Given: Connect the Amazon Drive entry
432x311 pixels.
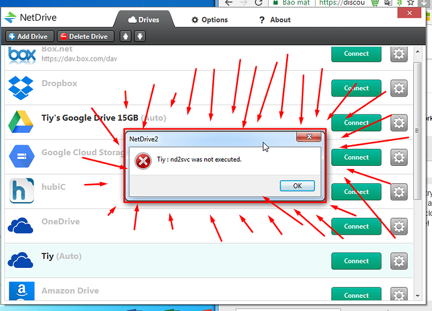Looking at the screenshot, I should [x=356, y=294].
